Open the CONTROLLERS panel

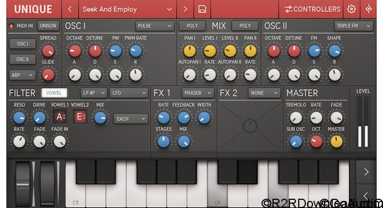pyautogui.click(x=312, y=9)
